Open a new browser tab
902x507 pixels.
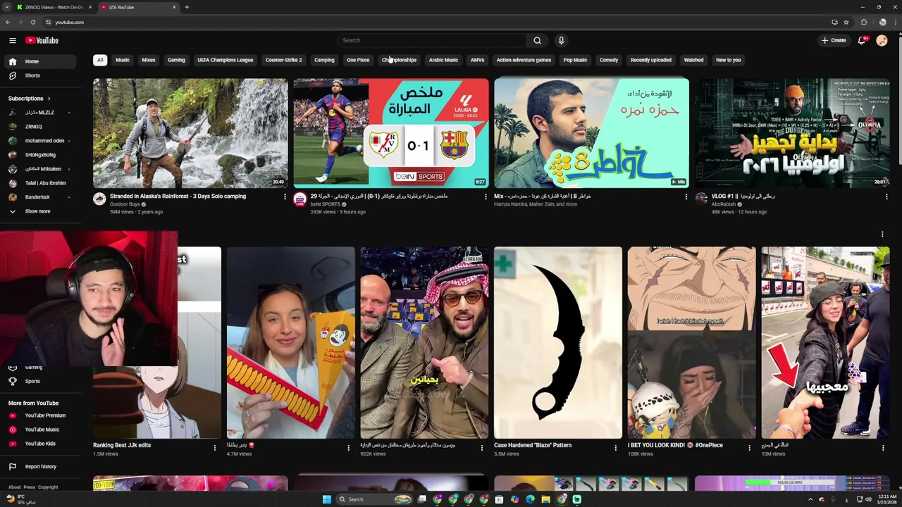coord(187,7)
